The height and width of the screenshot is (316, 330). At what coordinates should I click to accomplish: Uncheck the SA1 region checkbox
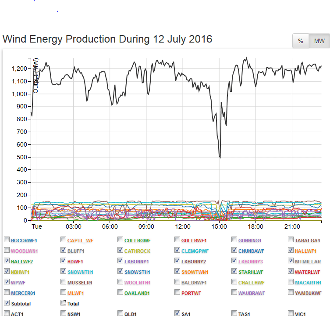click(177, 313)
